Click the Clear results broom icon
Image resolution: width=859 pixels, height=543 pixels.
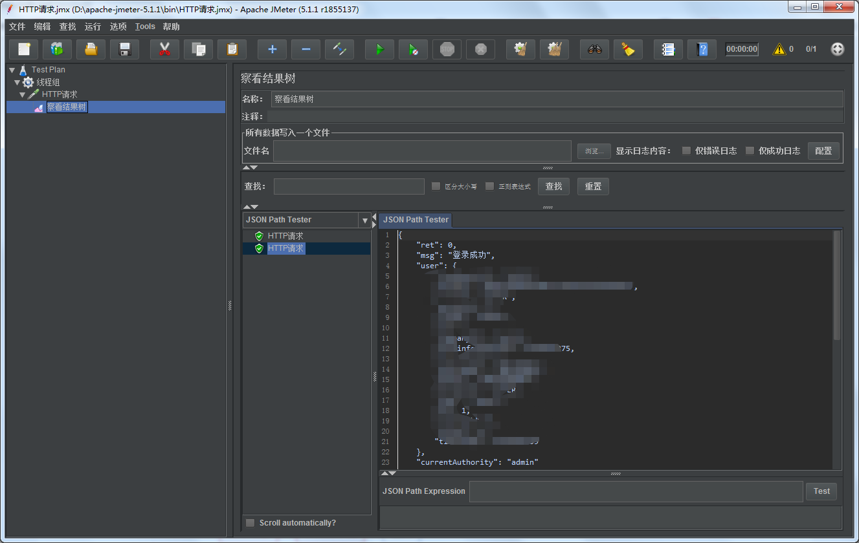tap(521, 49)
